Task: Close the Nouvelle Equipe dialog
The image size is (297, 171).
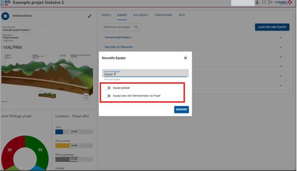Action: coord(185,58)
